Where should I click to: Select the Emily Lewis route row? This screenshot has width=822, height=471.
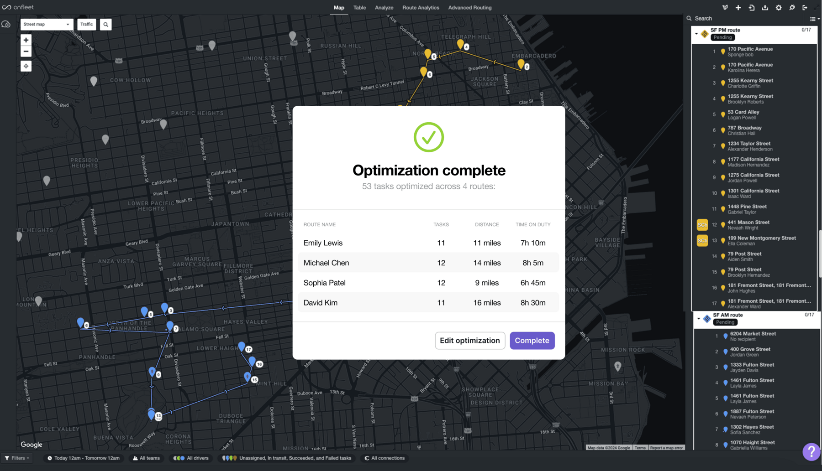pos(428,243)
